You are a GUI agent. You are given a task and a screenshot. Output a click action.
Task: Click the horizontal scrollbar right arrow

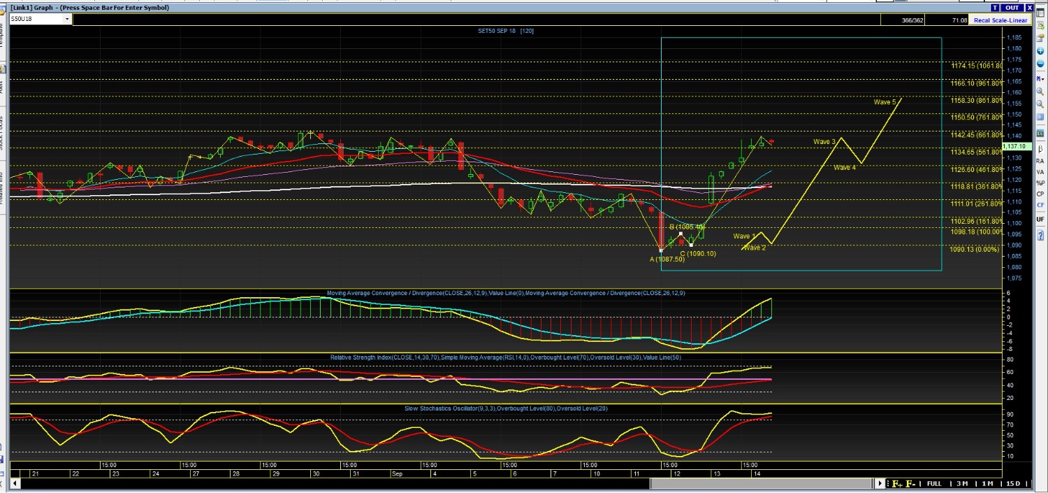880,484
